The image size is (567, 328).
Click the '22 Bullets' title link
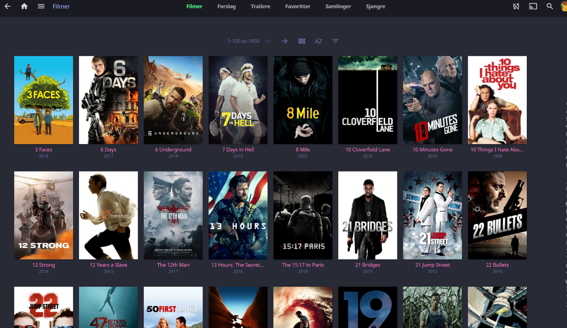[x=497, y=265]
